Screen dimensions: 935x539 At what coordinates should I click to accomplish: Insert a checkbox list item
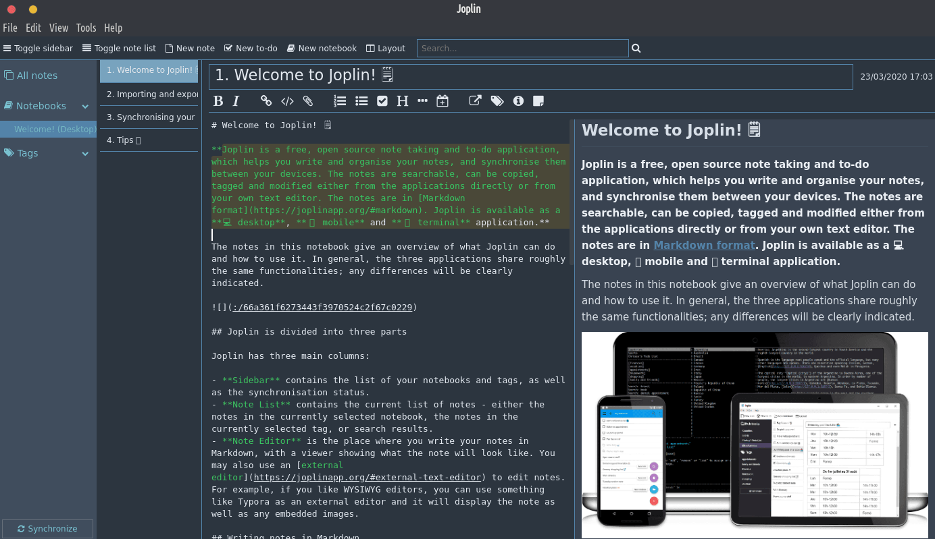coord(382,101)
